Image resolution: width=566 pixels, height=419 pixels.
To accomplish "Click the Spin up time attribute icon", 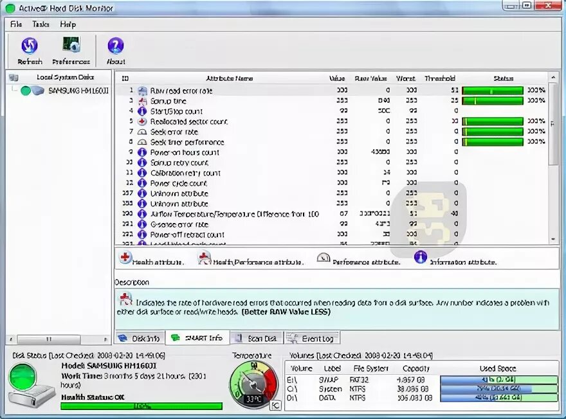I will tap(143, 101).
